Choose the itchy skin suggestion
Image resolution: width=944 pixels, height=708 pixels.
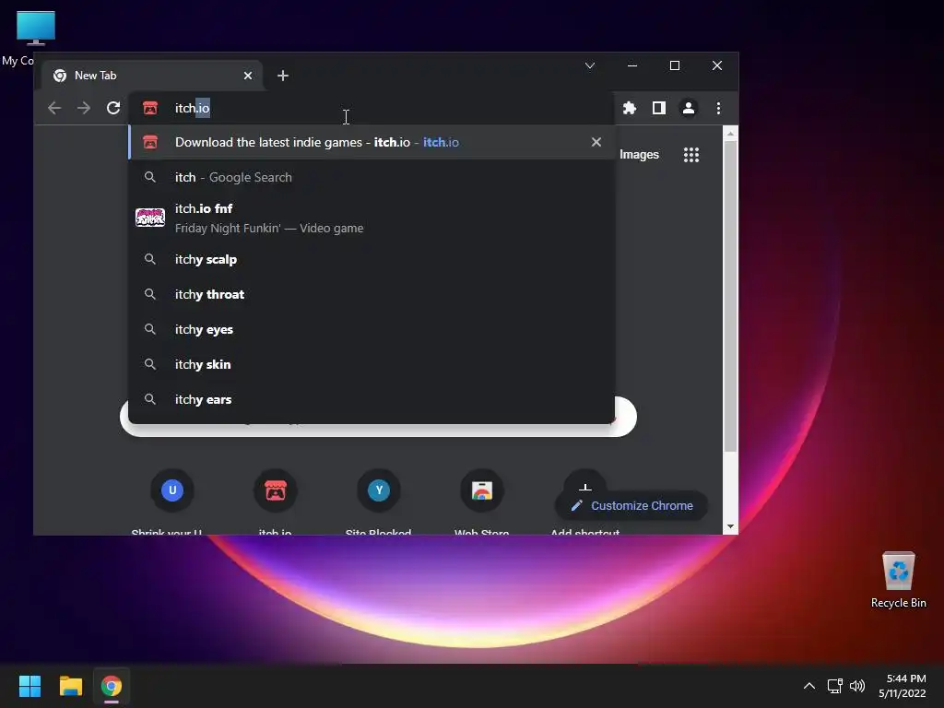click(372, 364)
